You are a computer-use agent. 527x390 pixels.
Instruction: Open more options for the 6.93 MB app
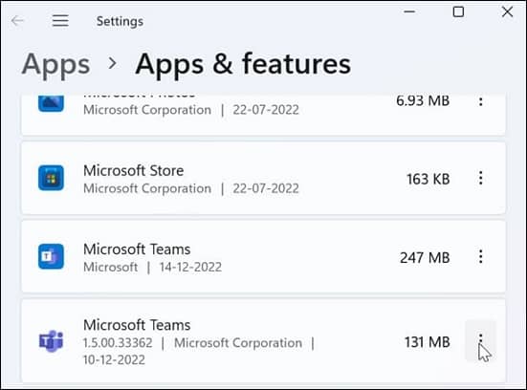481,101
